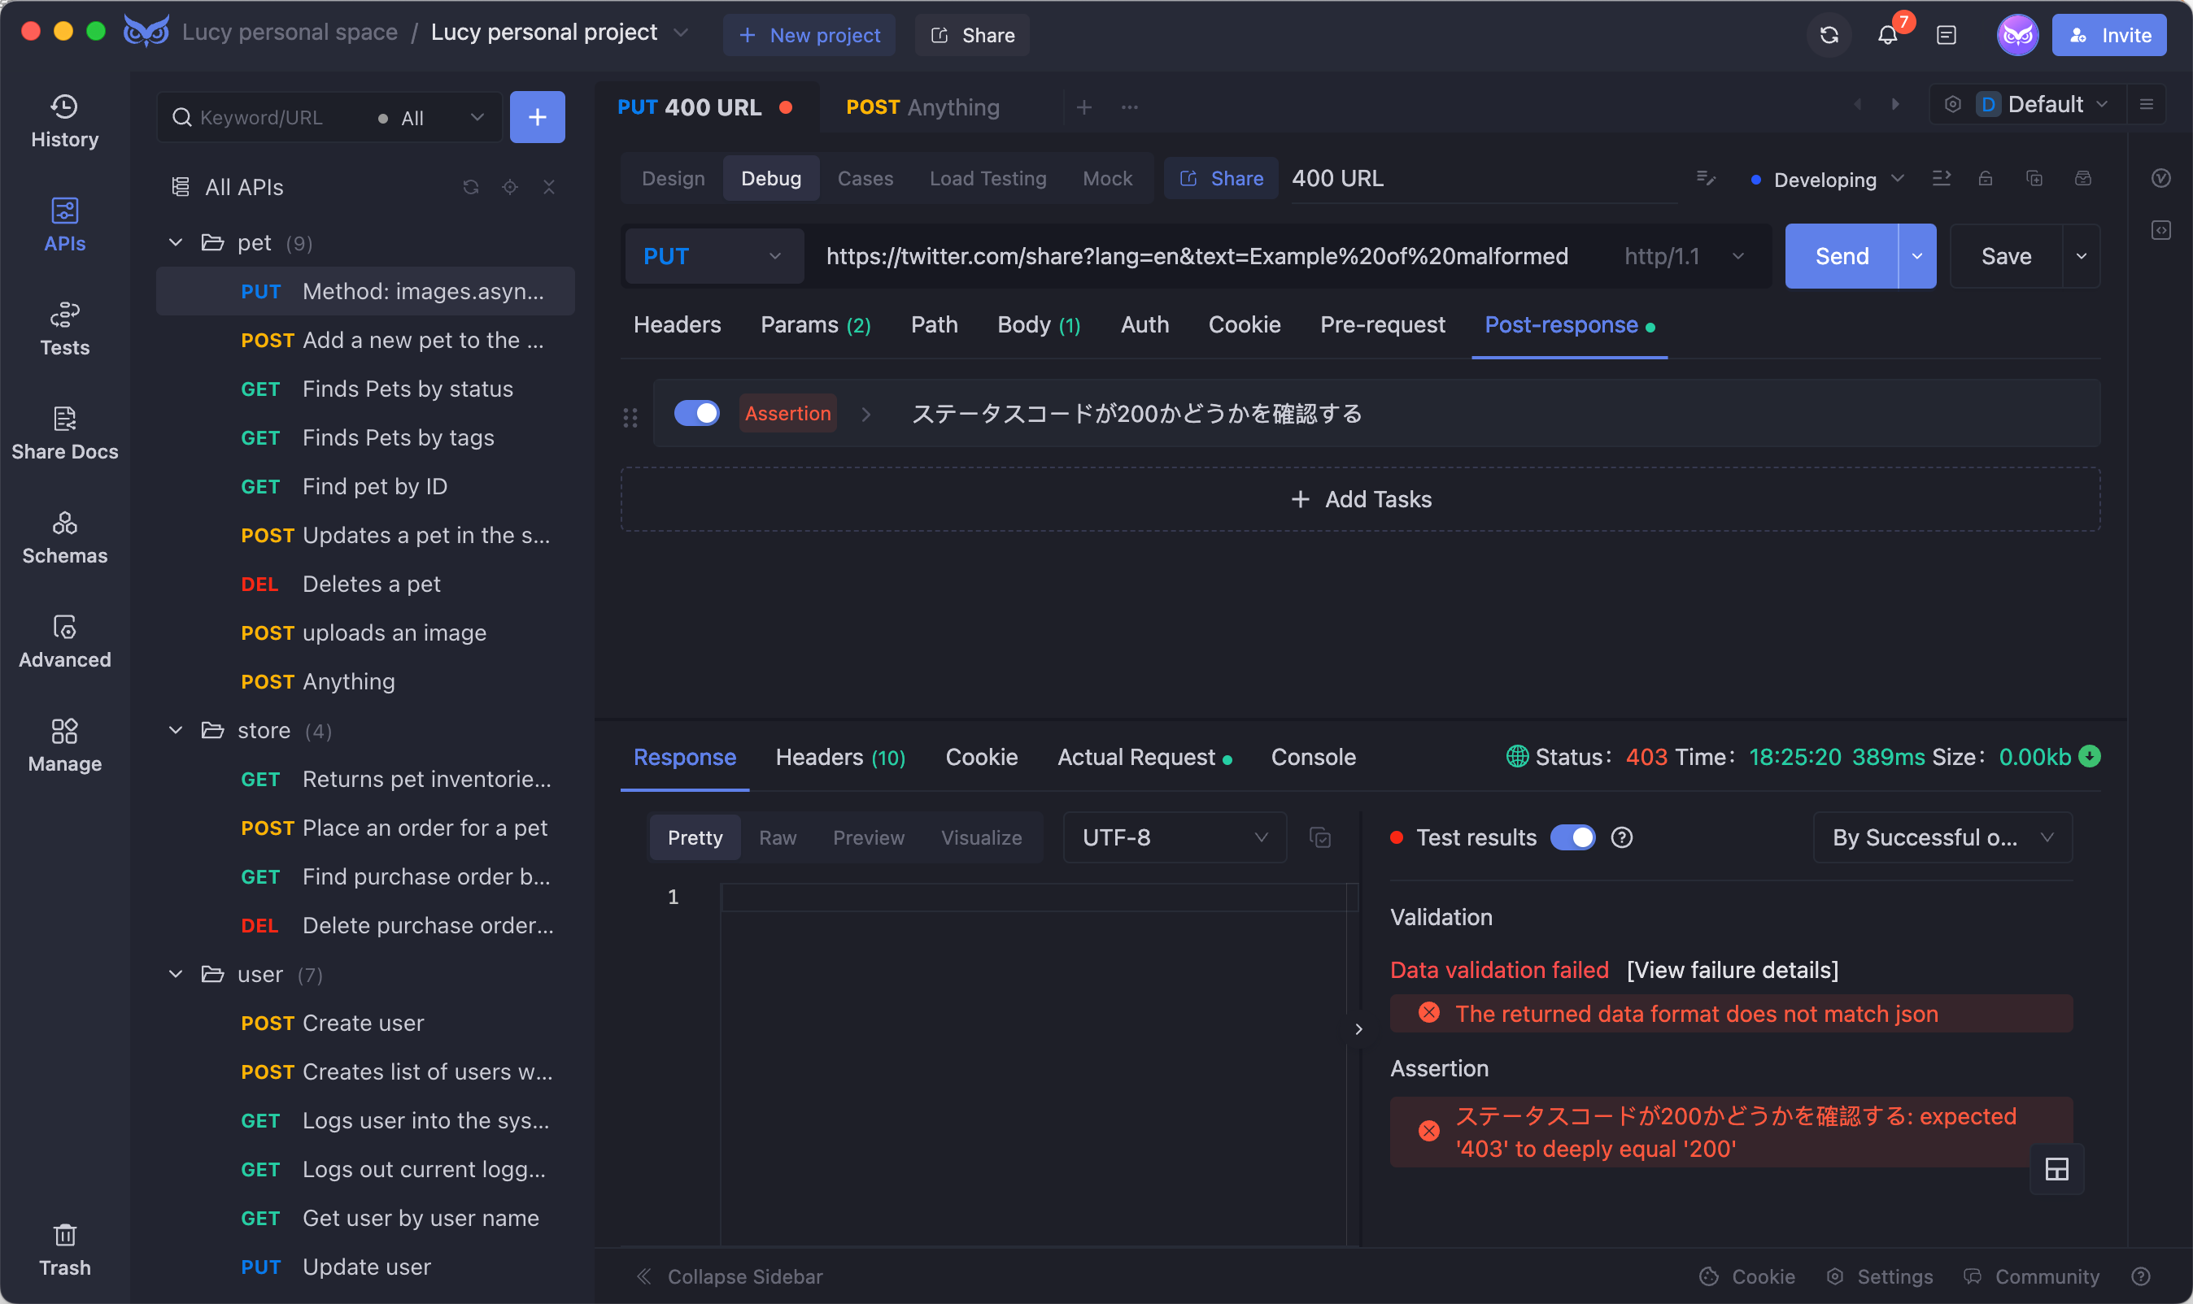Viewport: 2193px width, 1304px height.
Task: Click the green download response icon
Action: click(x=2089, y=757)
